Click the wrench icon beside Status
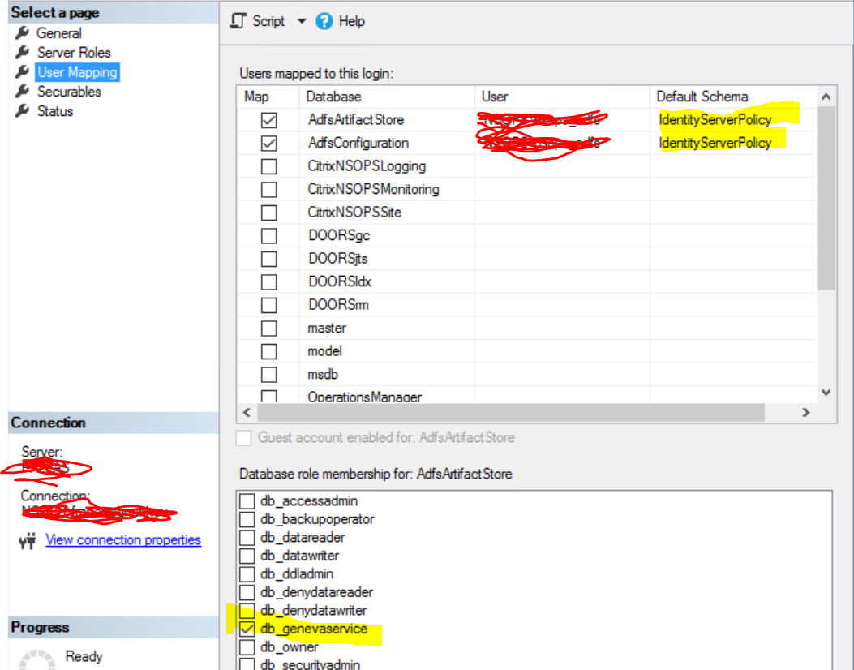 23,110
